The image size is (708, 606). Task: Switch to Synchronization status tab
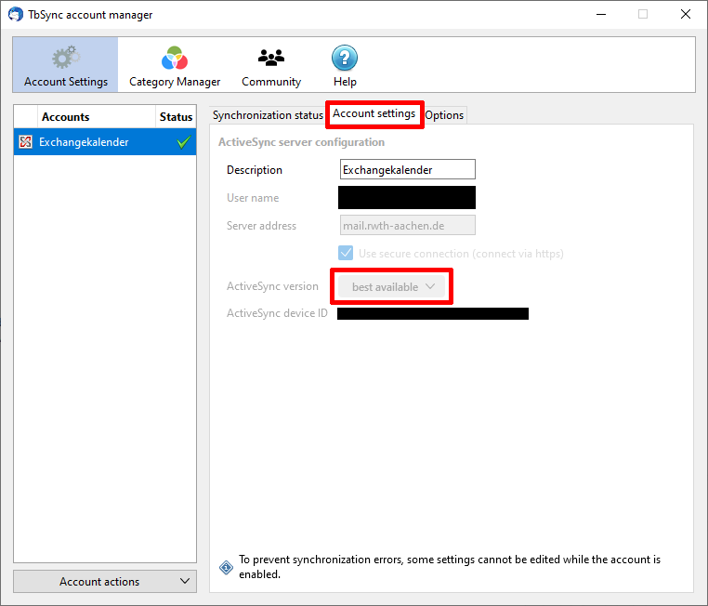click(268, 115)
